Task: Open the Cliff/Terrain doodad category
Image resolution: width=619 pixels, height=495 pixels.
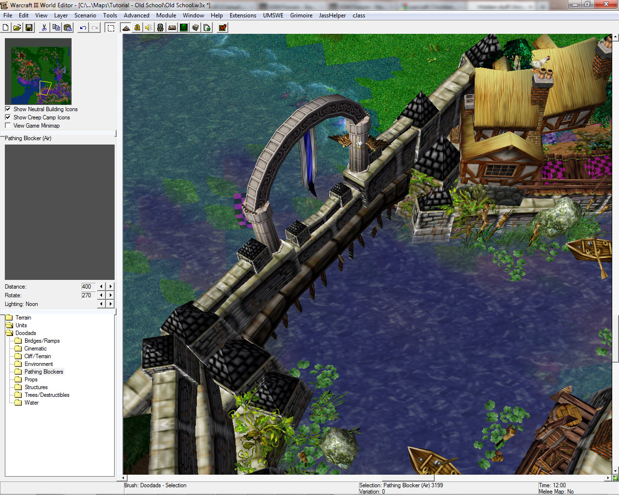Action: point(37,356)
